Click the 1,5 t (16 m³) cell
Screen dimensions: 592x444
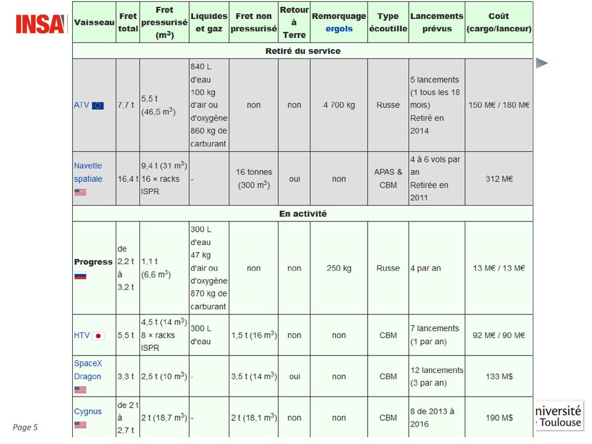click(x=254, y=335)
